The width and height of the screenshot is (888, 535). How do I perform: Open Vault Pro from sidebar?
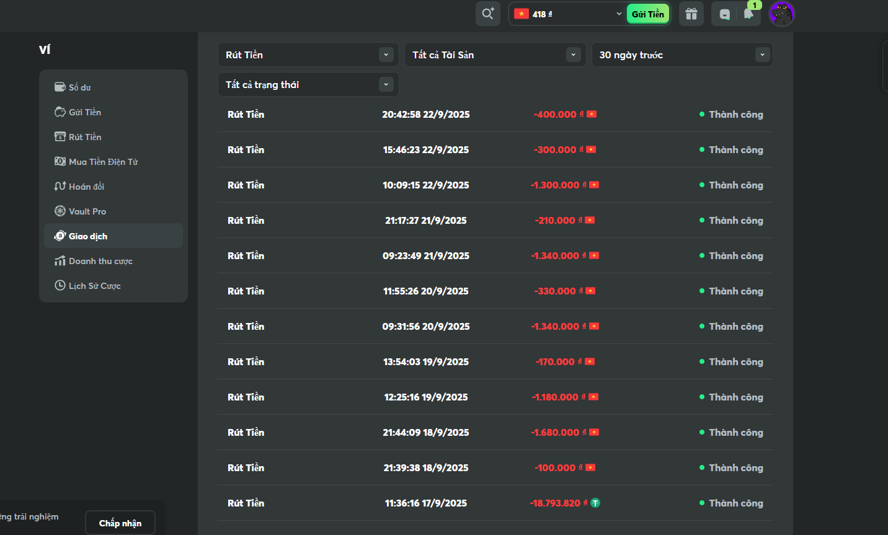[x=87, y=211]
